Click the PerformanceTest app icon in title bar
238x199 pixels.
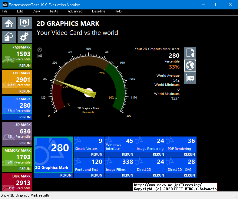pyautogui.click(x=5, y=5)
